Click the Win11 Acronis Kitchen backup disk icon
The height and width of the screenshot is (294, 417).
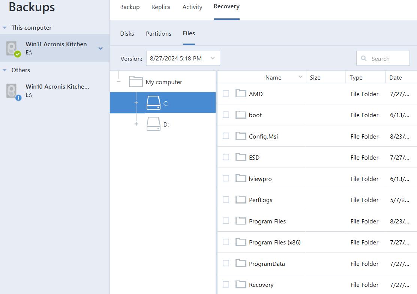pos(13,49)
